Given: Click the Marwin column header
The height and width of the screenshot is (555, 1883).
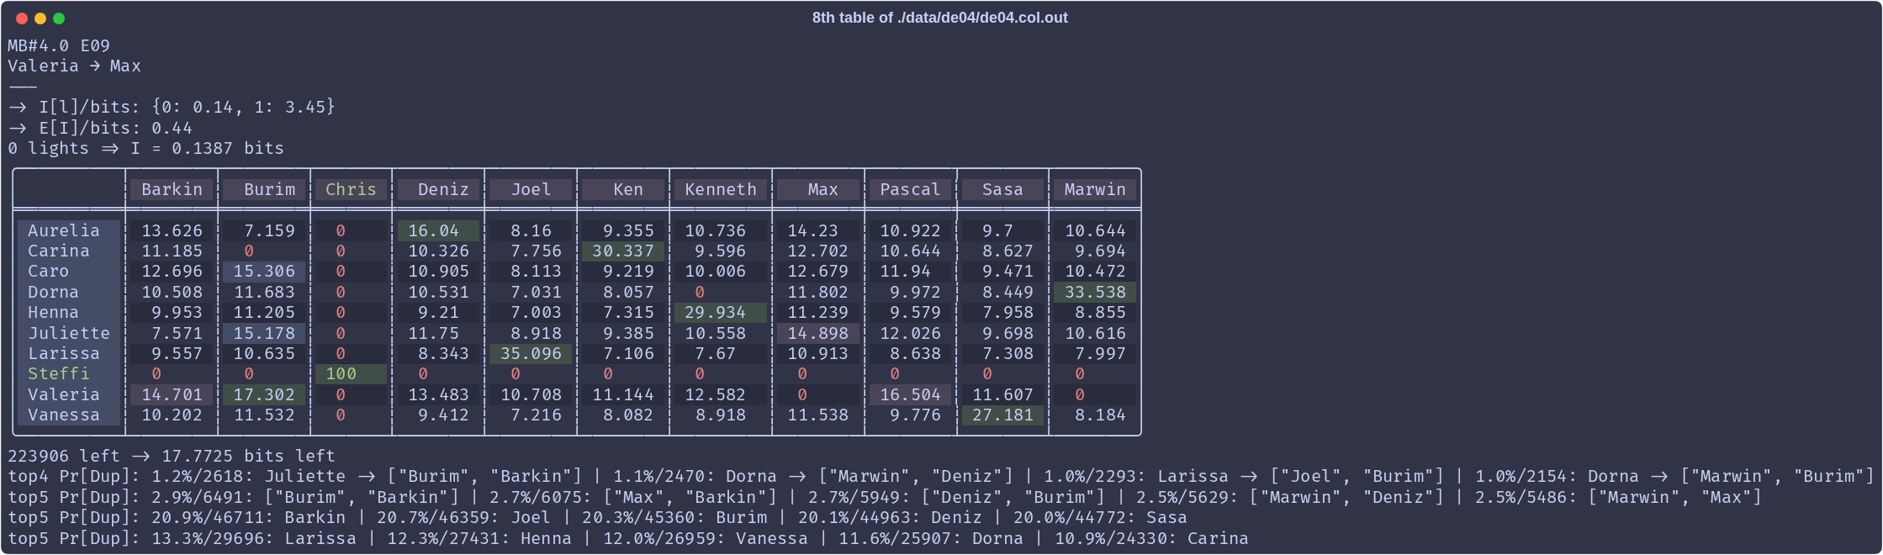Looking at the screenshot, I should point(1095,189).
